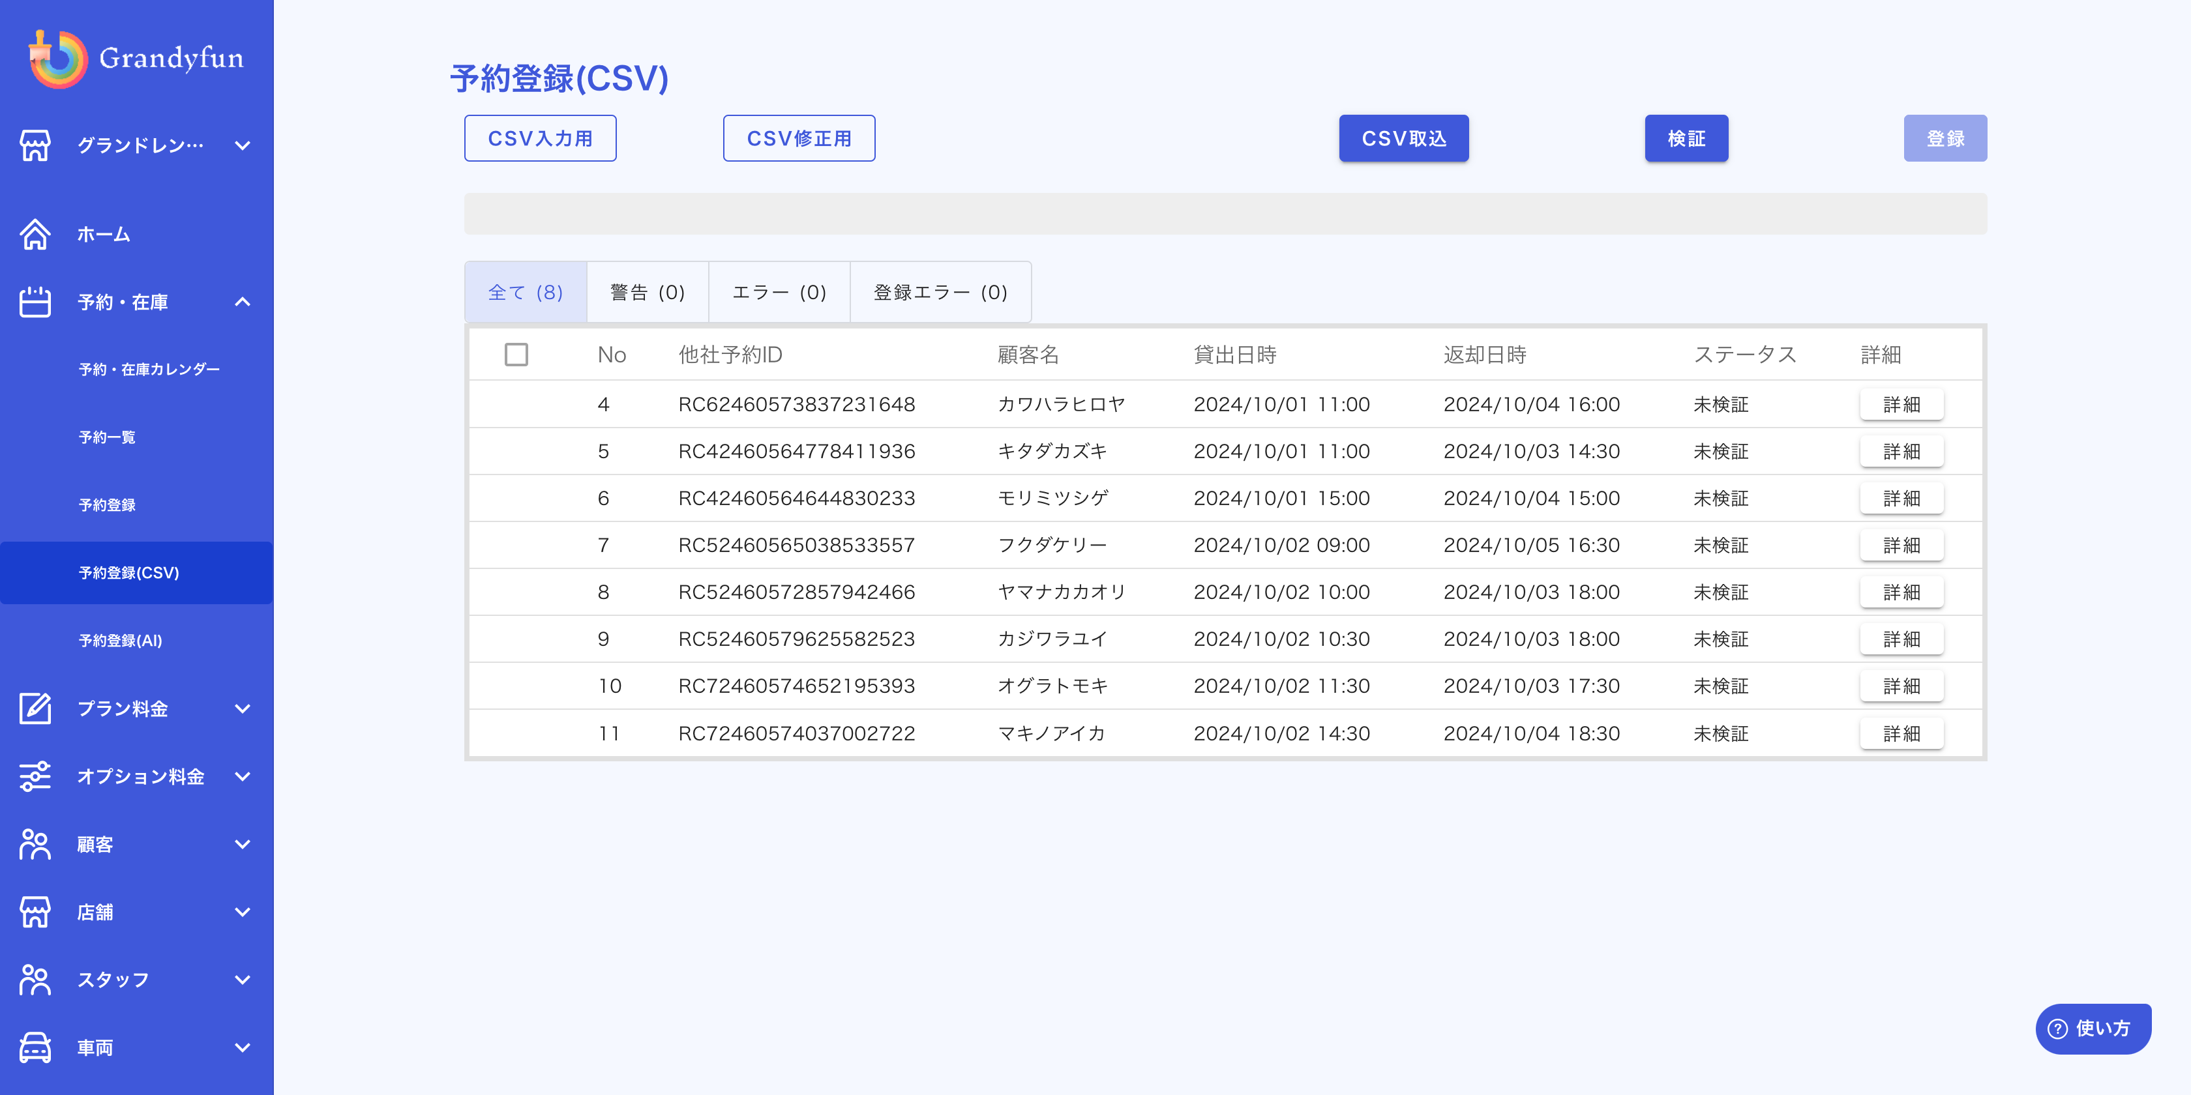Click the Grandyfun logo icon
2191x1095 pixels.
58,59
